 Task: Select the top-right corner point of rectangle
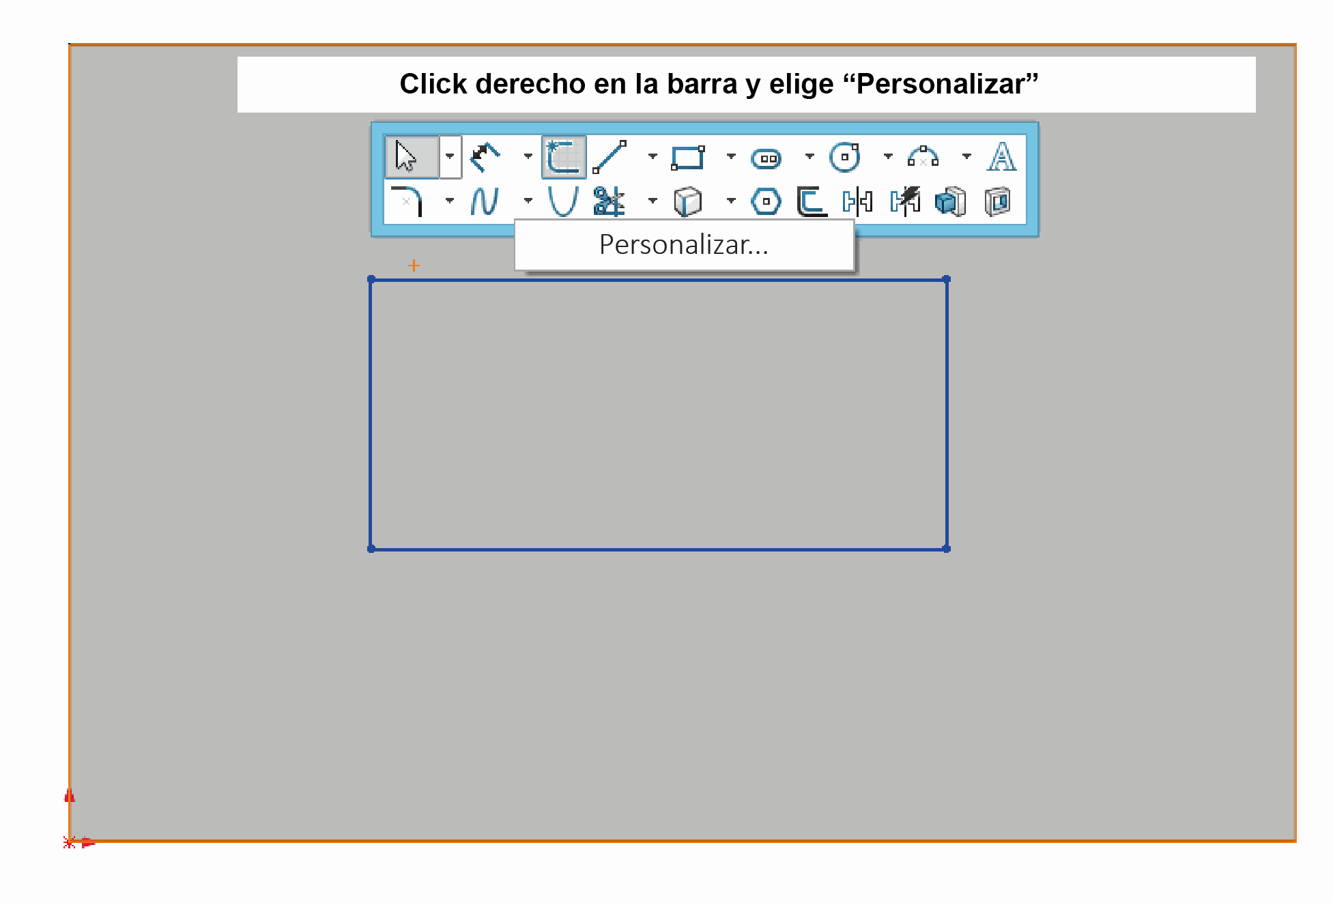(947, 279)
